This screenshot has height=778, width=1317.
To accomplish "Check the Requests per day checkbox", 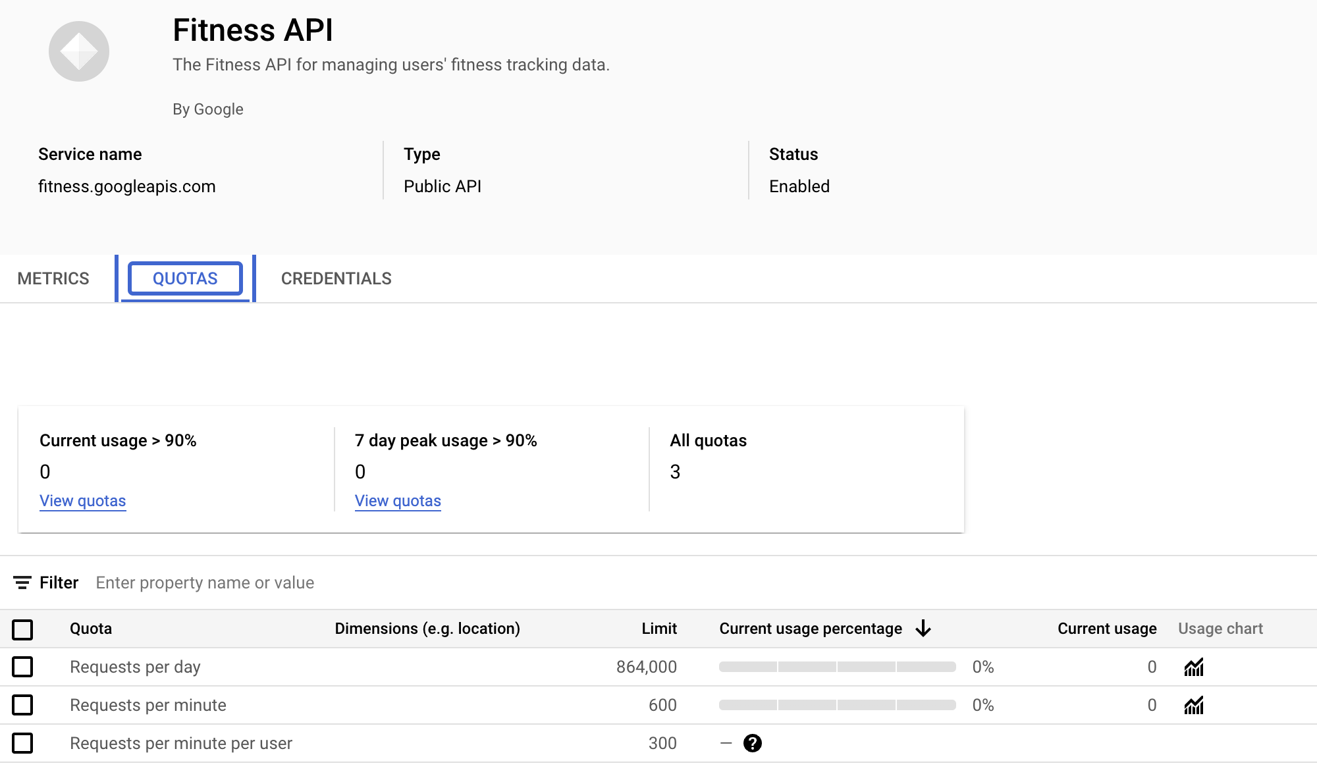I will point(22,667).
